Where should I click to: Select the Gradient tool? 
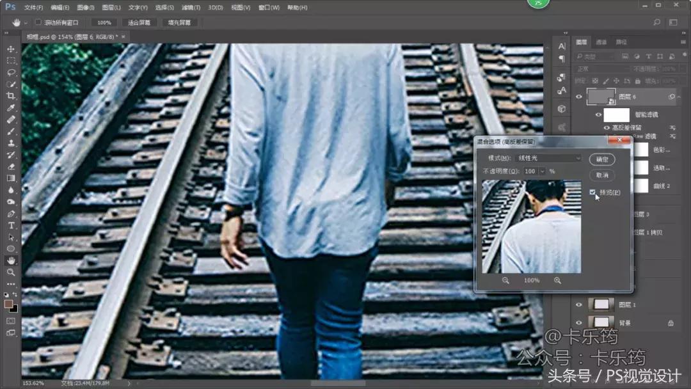11,178
